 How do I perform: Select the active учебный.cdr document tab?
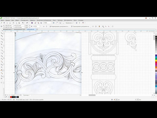point(30,29)
